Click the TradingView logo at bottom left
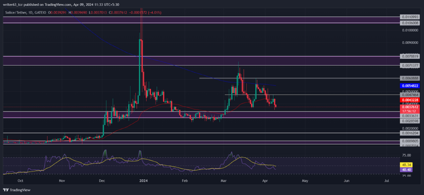Image resolution: width=424 pixels, height=195 pixels. point(17,190)
